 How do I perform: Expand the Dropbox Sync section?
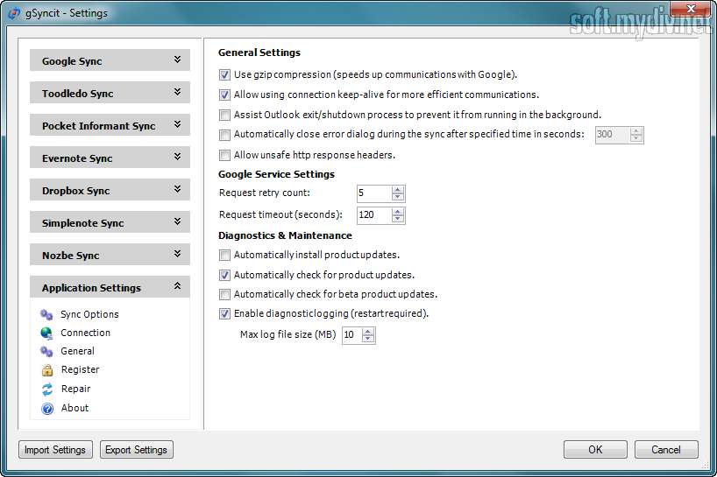click(x=110, y=190)
